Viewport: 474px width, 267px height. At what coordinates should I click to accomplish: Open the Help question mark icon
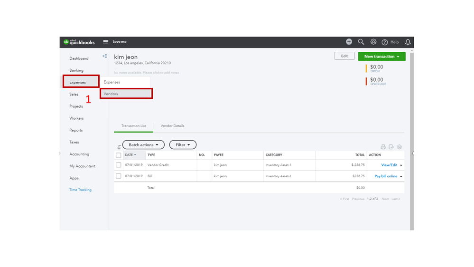384,42
